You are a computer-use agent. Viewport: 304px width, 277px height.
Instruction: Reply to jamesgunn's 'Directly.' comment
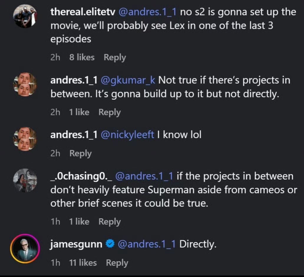point(117,263)
